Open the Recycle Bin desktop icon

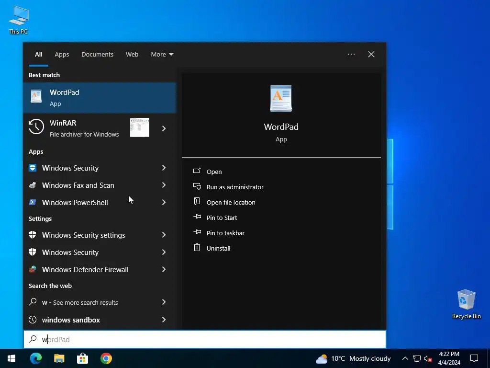click(x=466, y=304)
